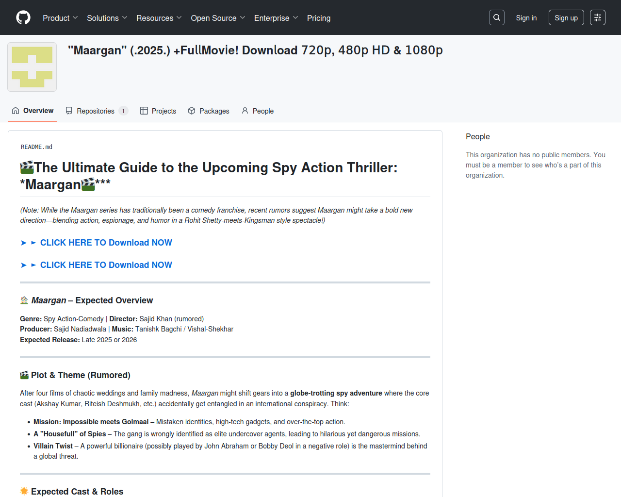Screen dimensions: 621x497
Task: Open the GitHub homepage logo
Action: [23, 17]
